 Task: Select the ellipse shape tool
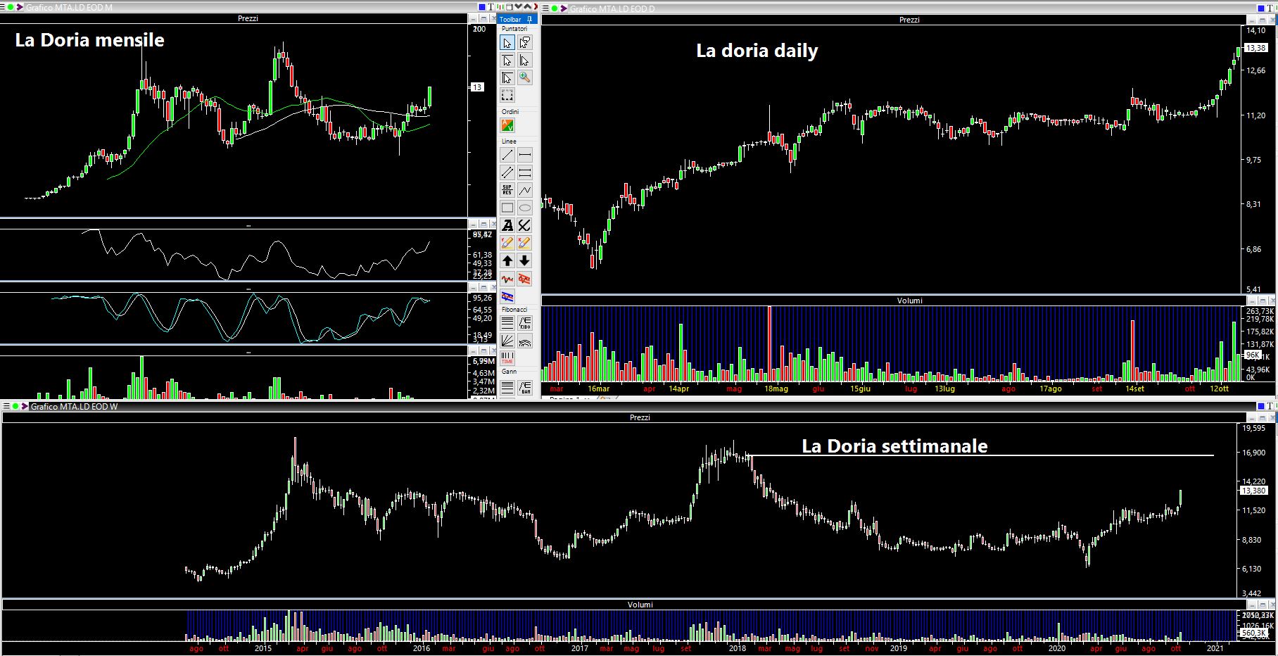(x=525, y=208)
